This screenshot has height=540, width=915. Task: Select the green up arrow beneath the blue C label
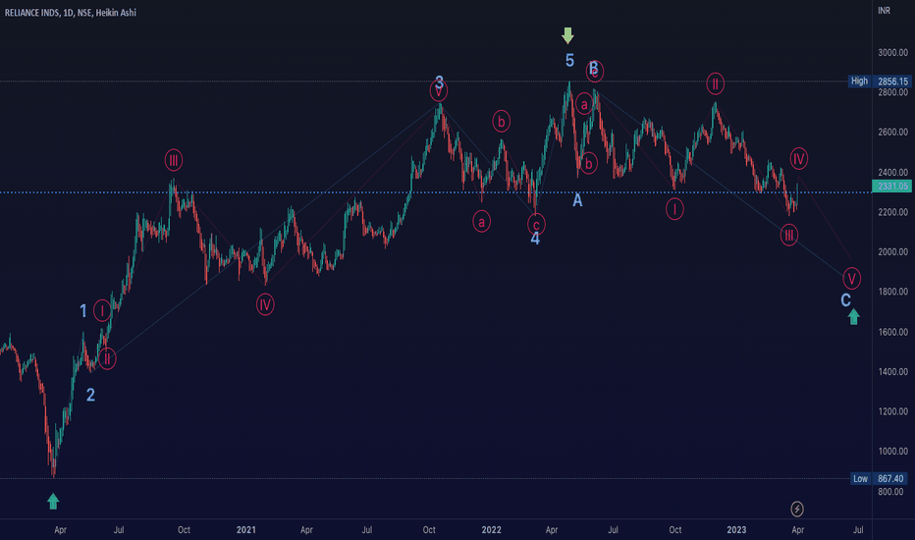(x=854, y=316)
